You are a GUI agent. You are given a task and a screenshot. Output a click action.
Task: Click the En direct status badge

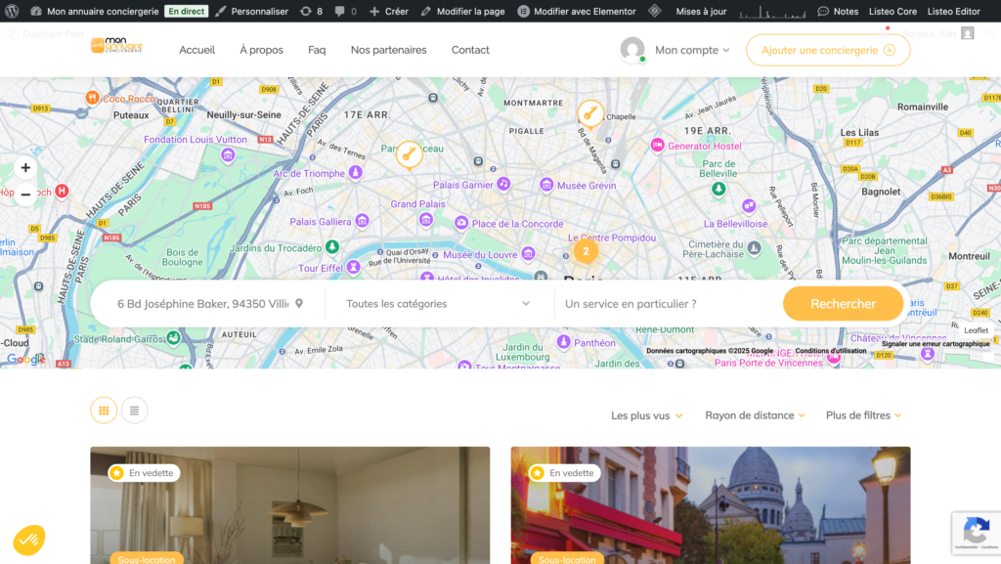pyautogui.click(x=187, y=11)
